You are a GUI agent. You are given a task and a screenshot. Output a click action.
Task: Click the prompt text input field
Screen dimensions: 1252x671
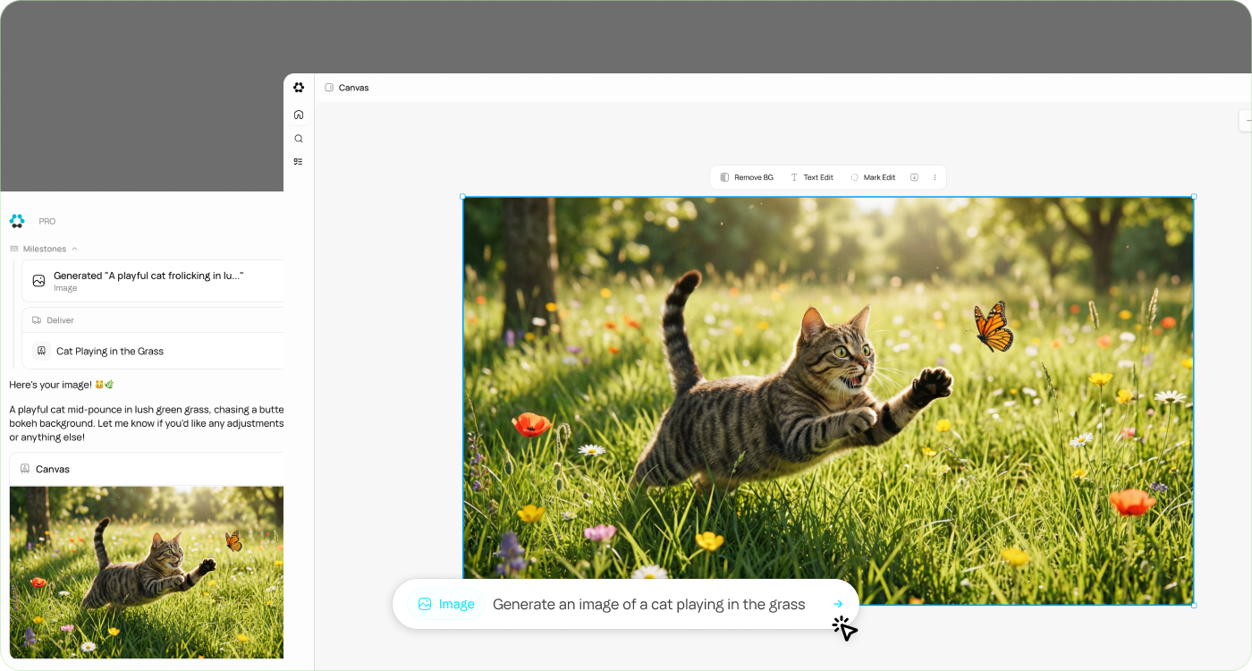point(648,604)
